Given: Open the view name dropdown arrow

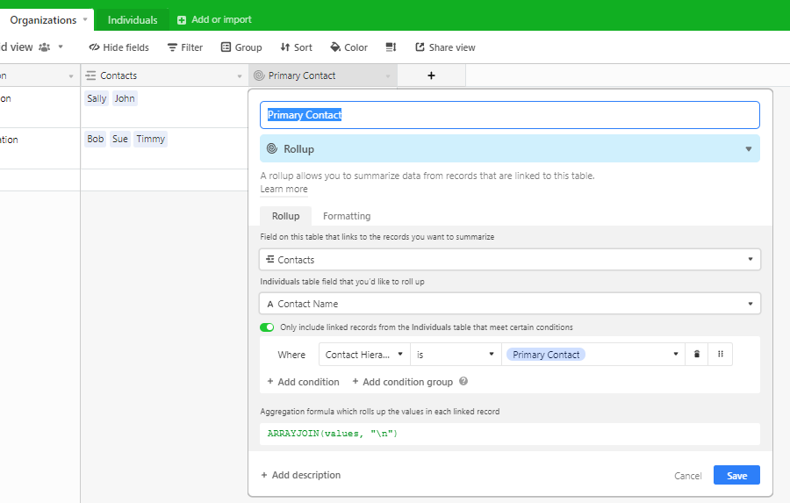Looking at the screenshot, I should pyautogui.click(x=61, y=47).
